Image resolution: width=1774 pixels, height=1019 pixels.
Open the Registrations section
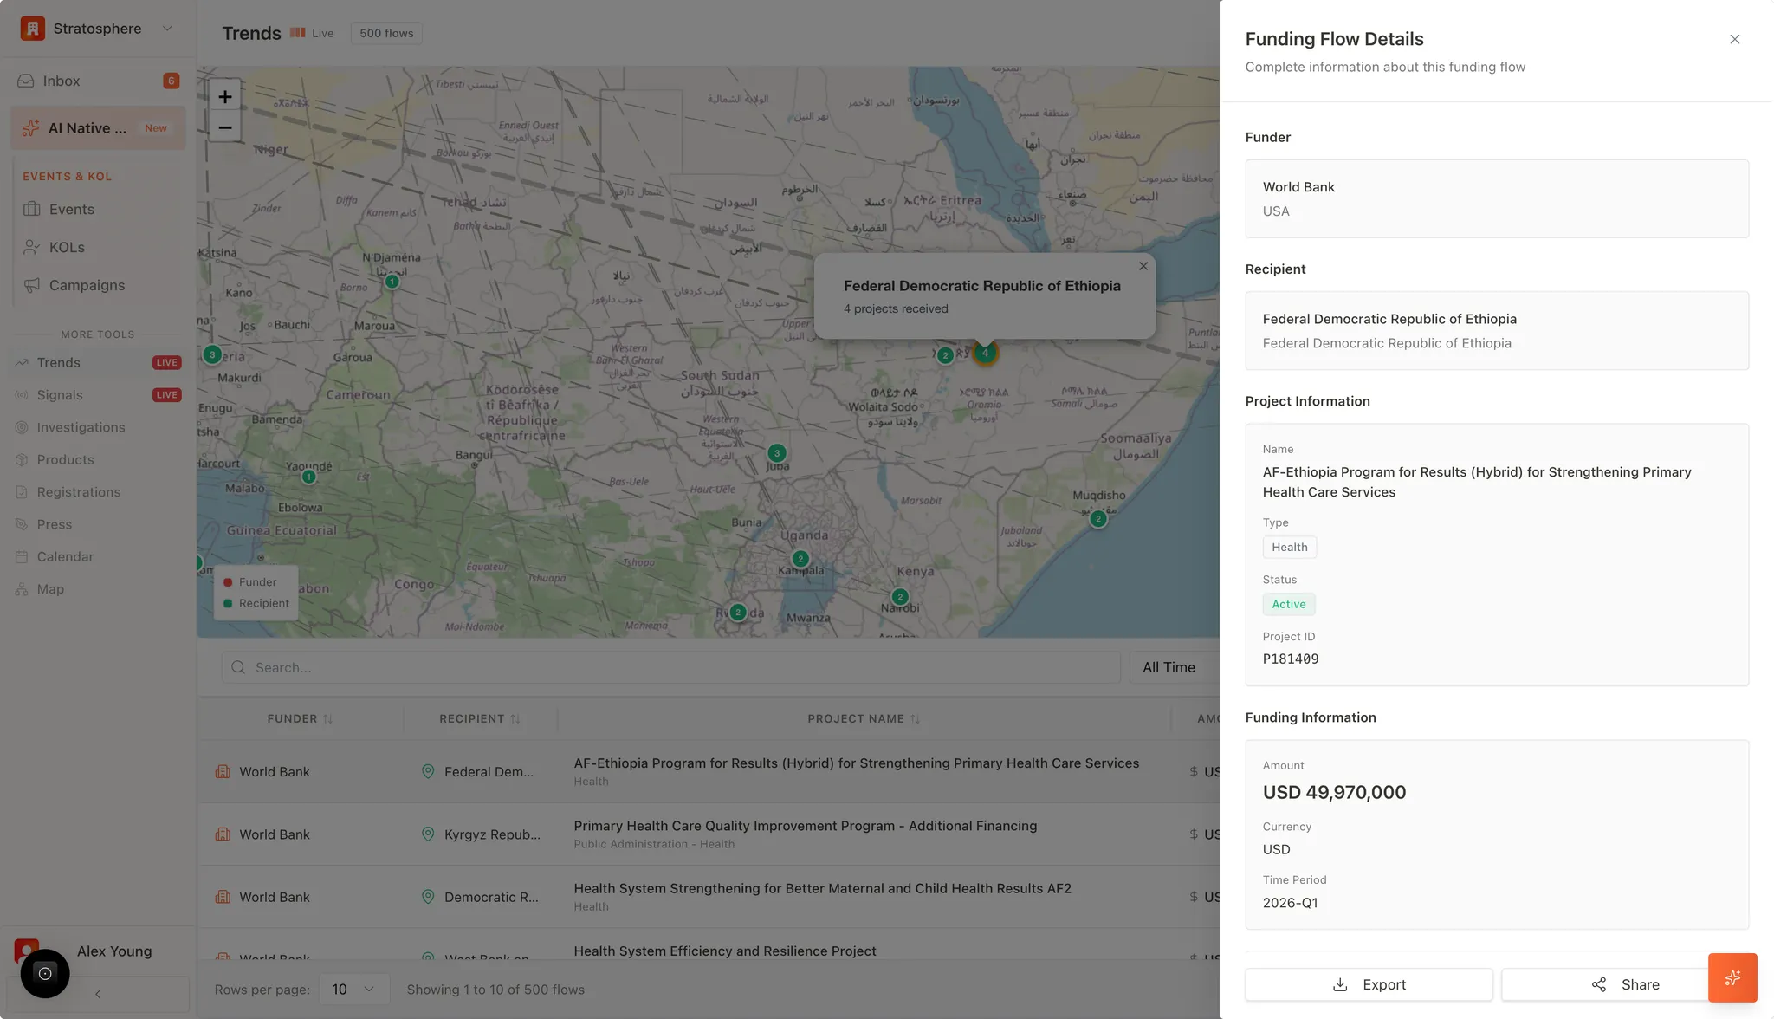coord(78,491)
